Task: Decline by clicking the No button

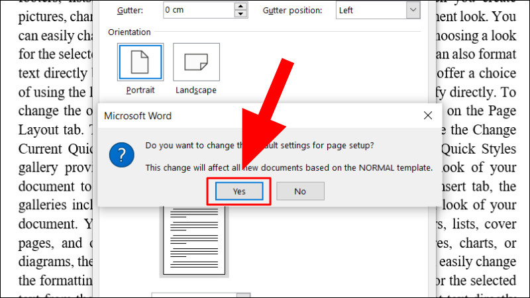Action: 300,191
